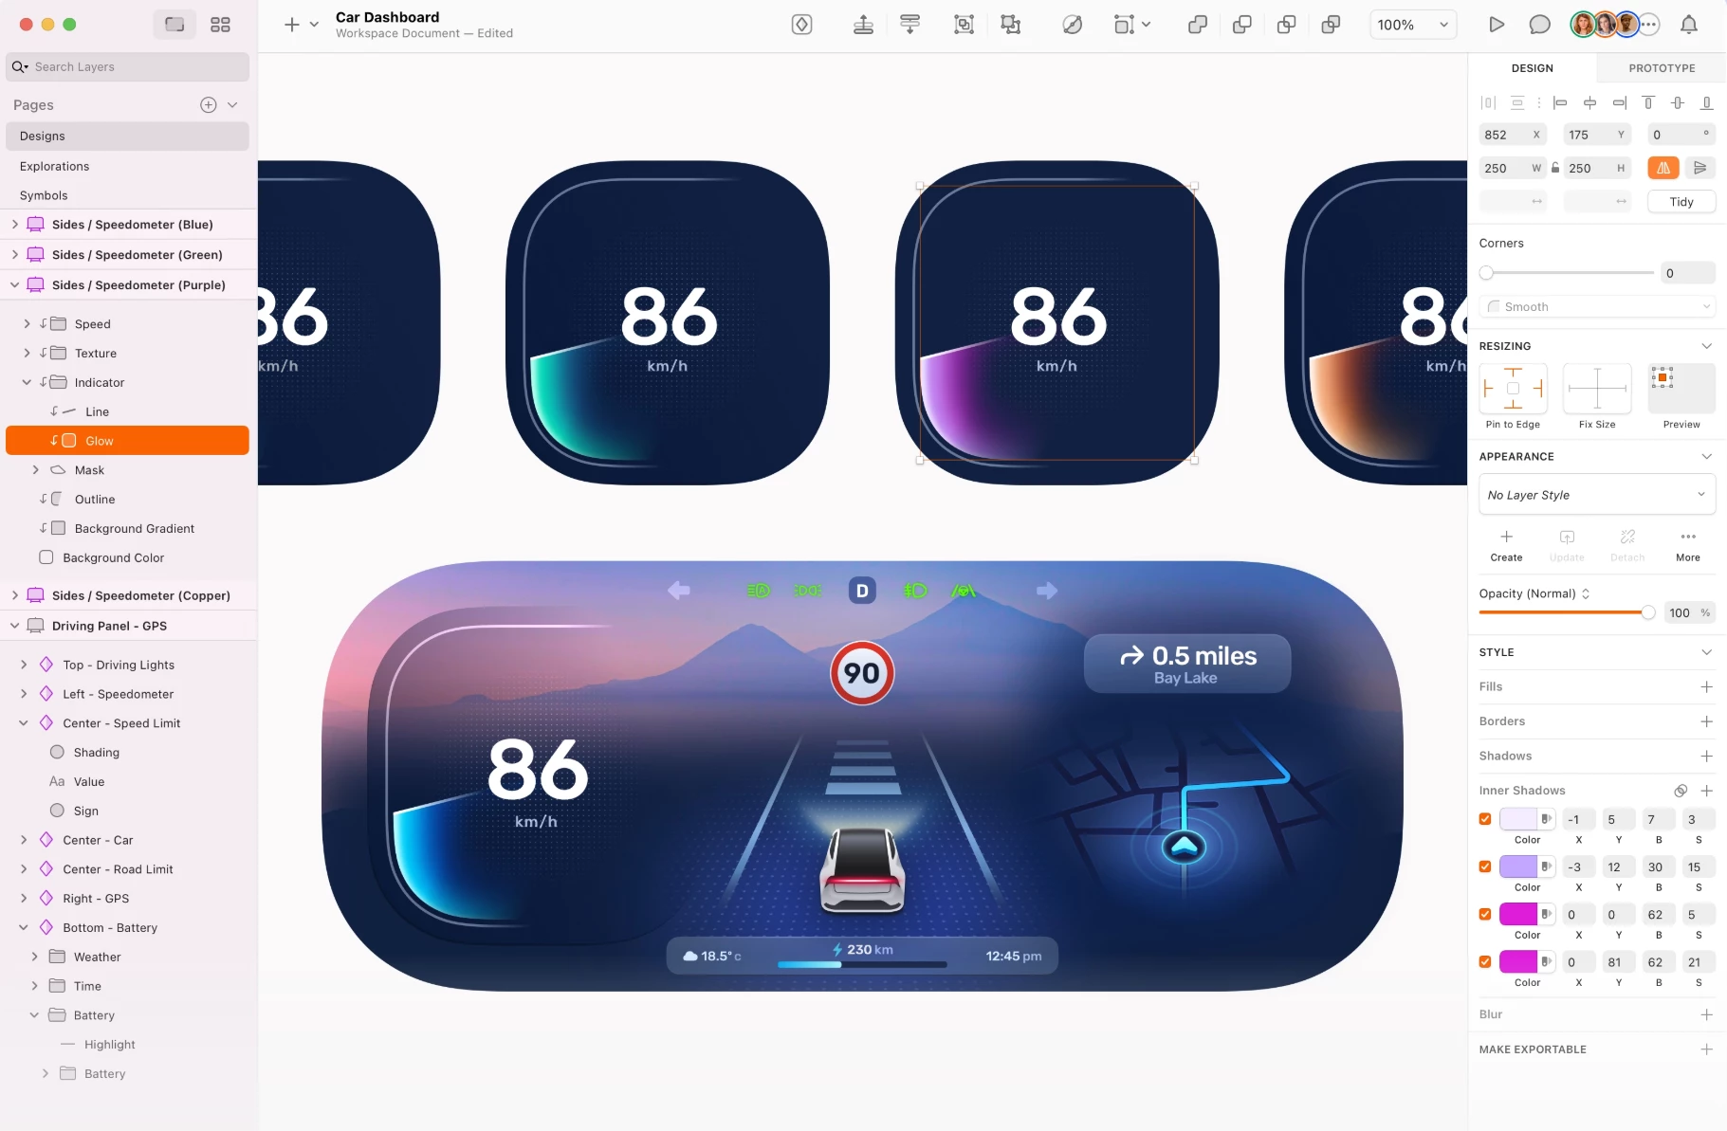Open the No Layer Style dropdown

tap(1597, 495)
